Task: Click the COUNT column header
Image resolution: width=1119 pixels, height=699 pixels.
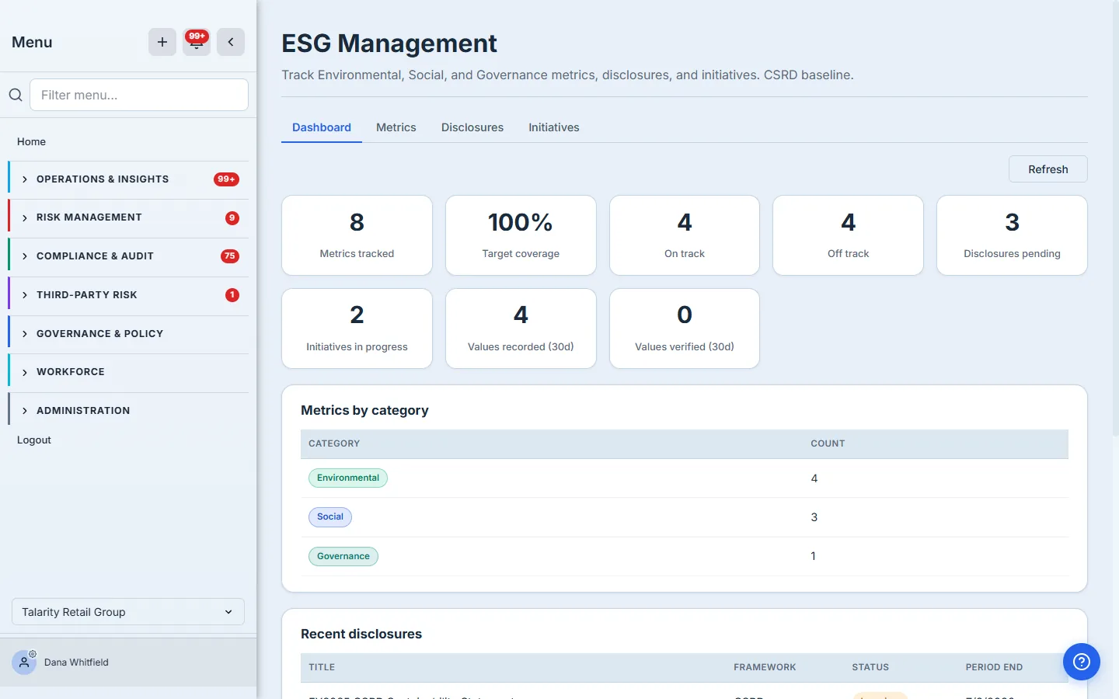Action: click(828, 443)
